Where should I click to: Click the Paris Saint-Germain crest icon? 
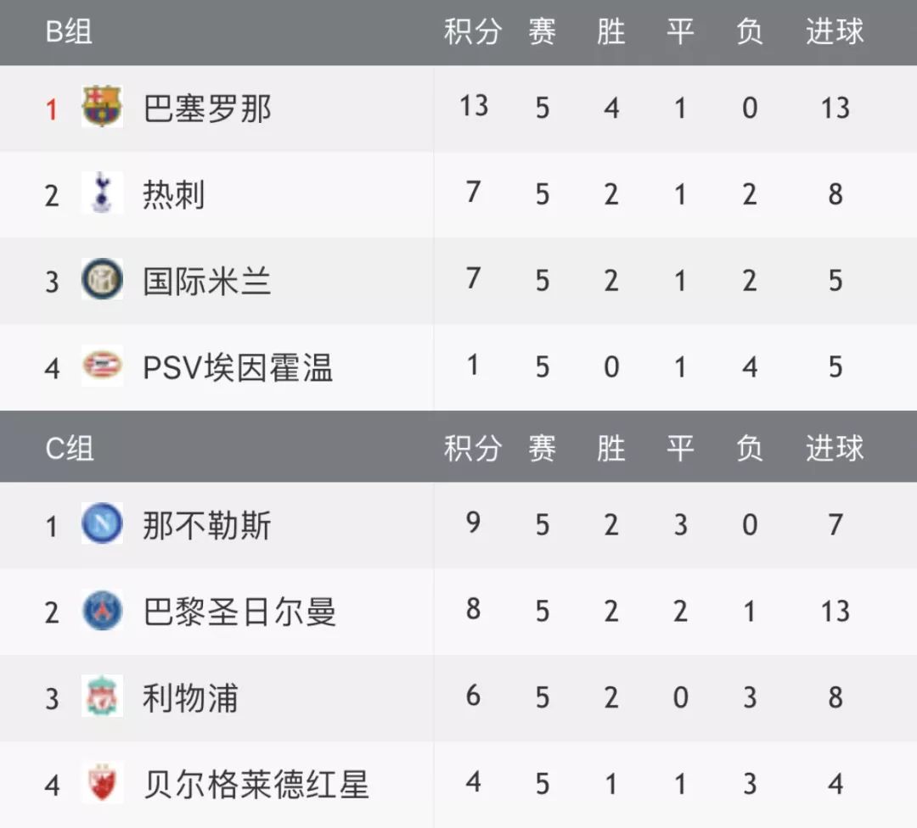(102, 611)
